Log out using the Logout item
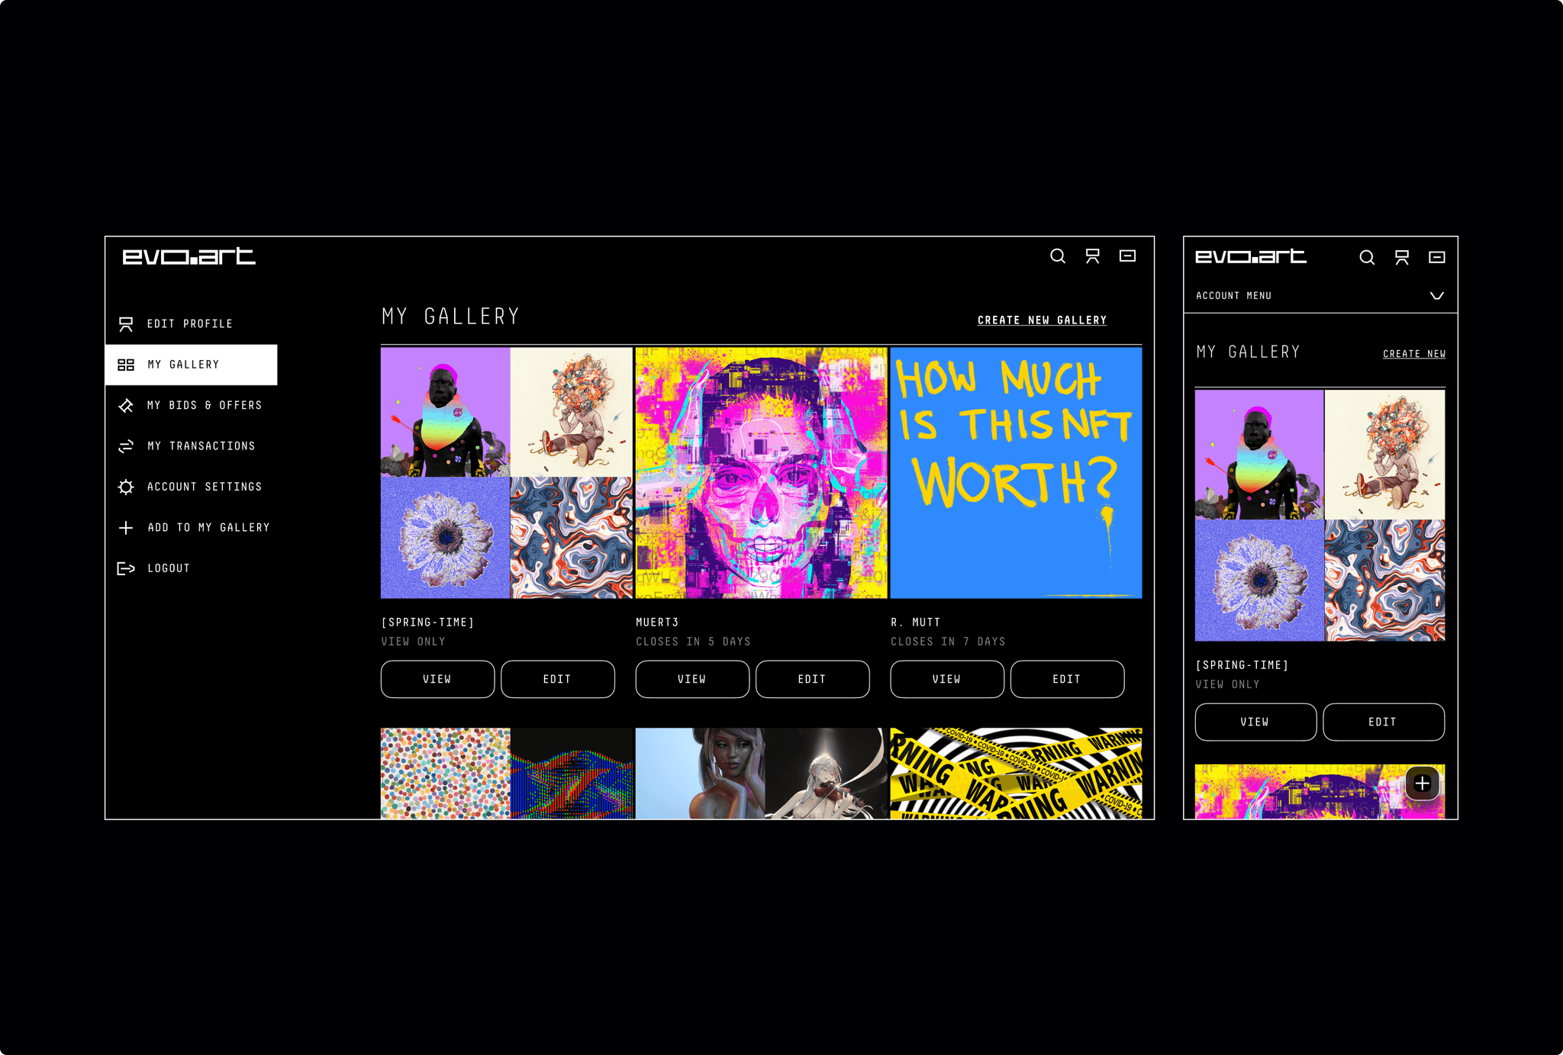 coord(168,568)
